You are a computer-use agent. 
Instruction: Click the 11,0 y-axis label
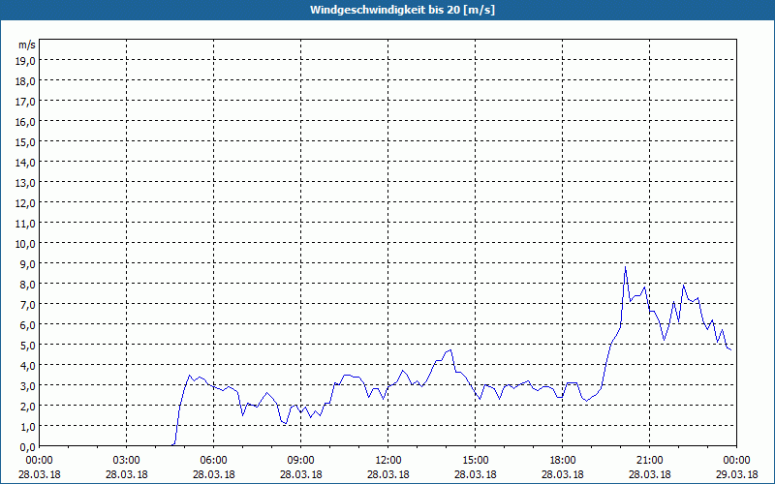pos(27,224)
